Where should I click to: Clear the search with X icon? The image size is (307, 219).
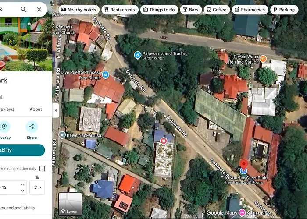pos(39,9)
